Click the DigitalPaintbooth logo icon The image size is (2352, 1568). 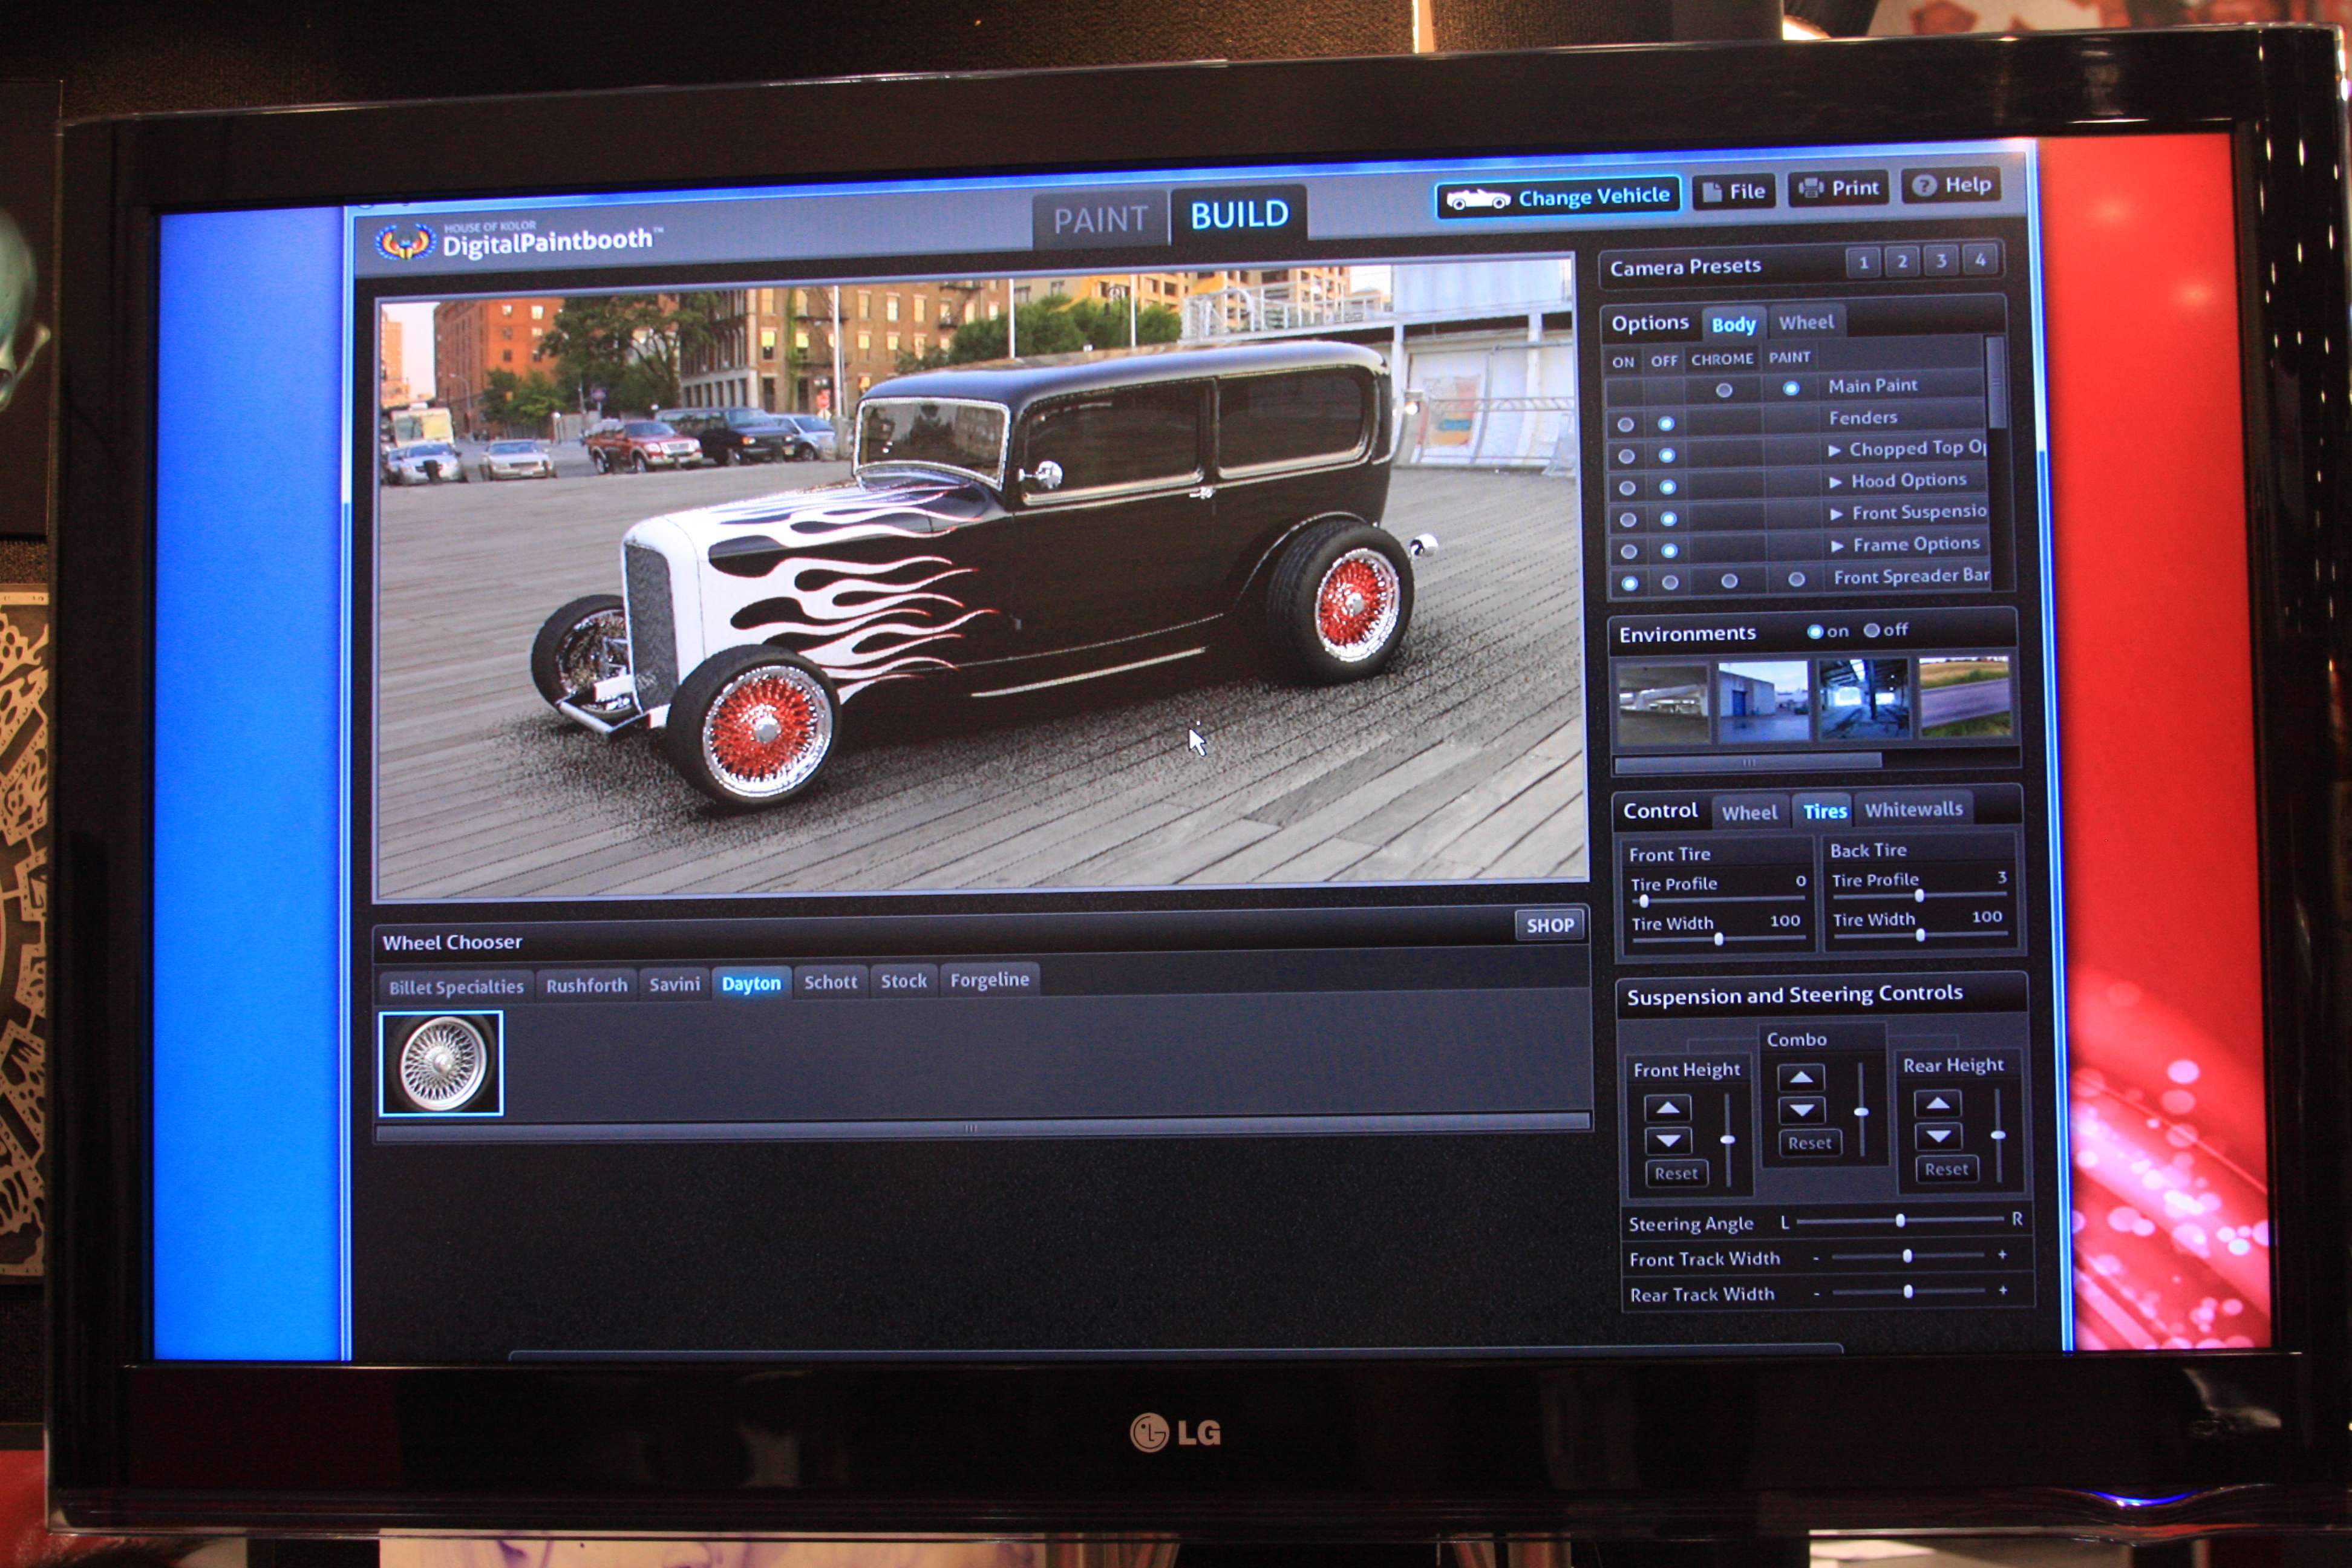pyautogui.click(x=405, y=241)
